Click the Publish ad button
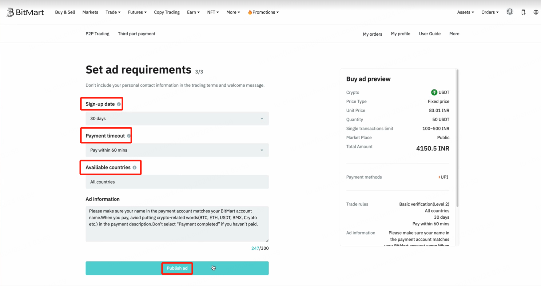541x286 pixels. pos(177,268)
